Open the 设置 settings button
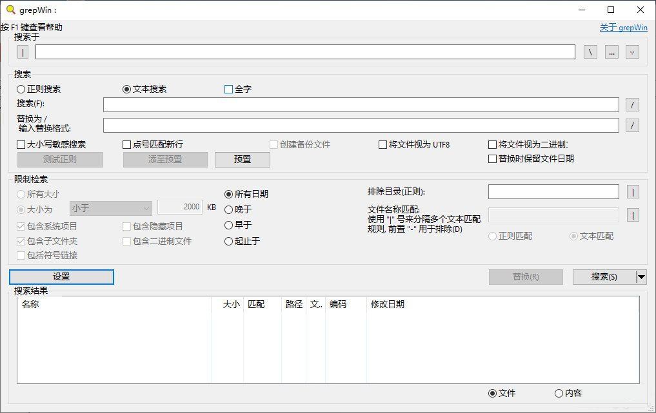656x413 pixels. pyautogui.click(x=61, y=277)
